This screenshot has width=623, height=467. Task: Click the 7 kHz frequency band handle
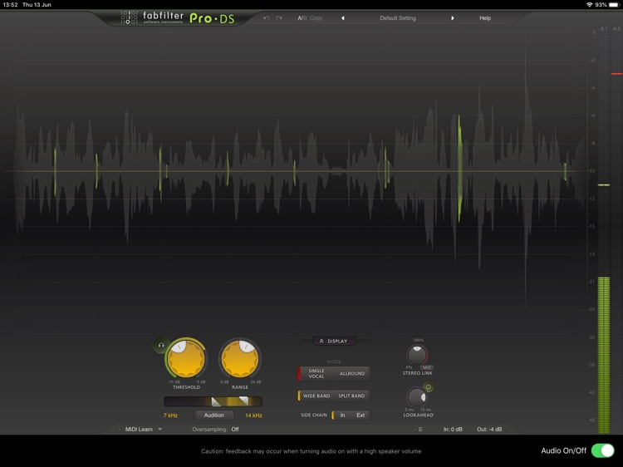click(216, 401)
